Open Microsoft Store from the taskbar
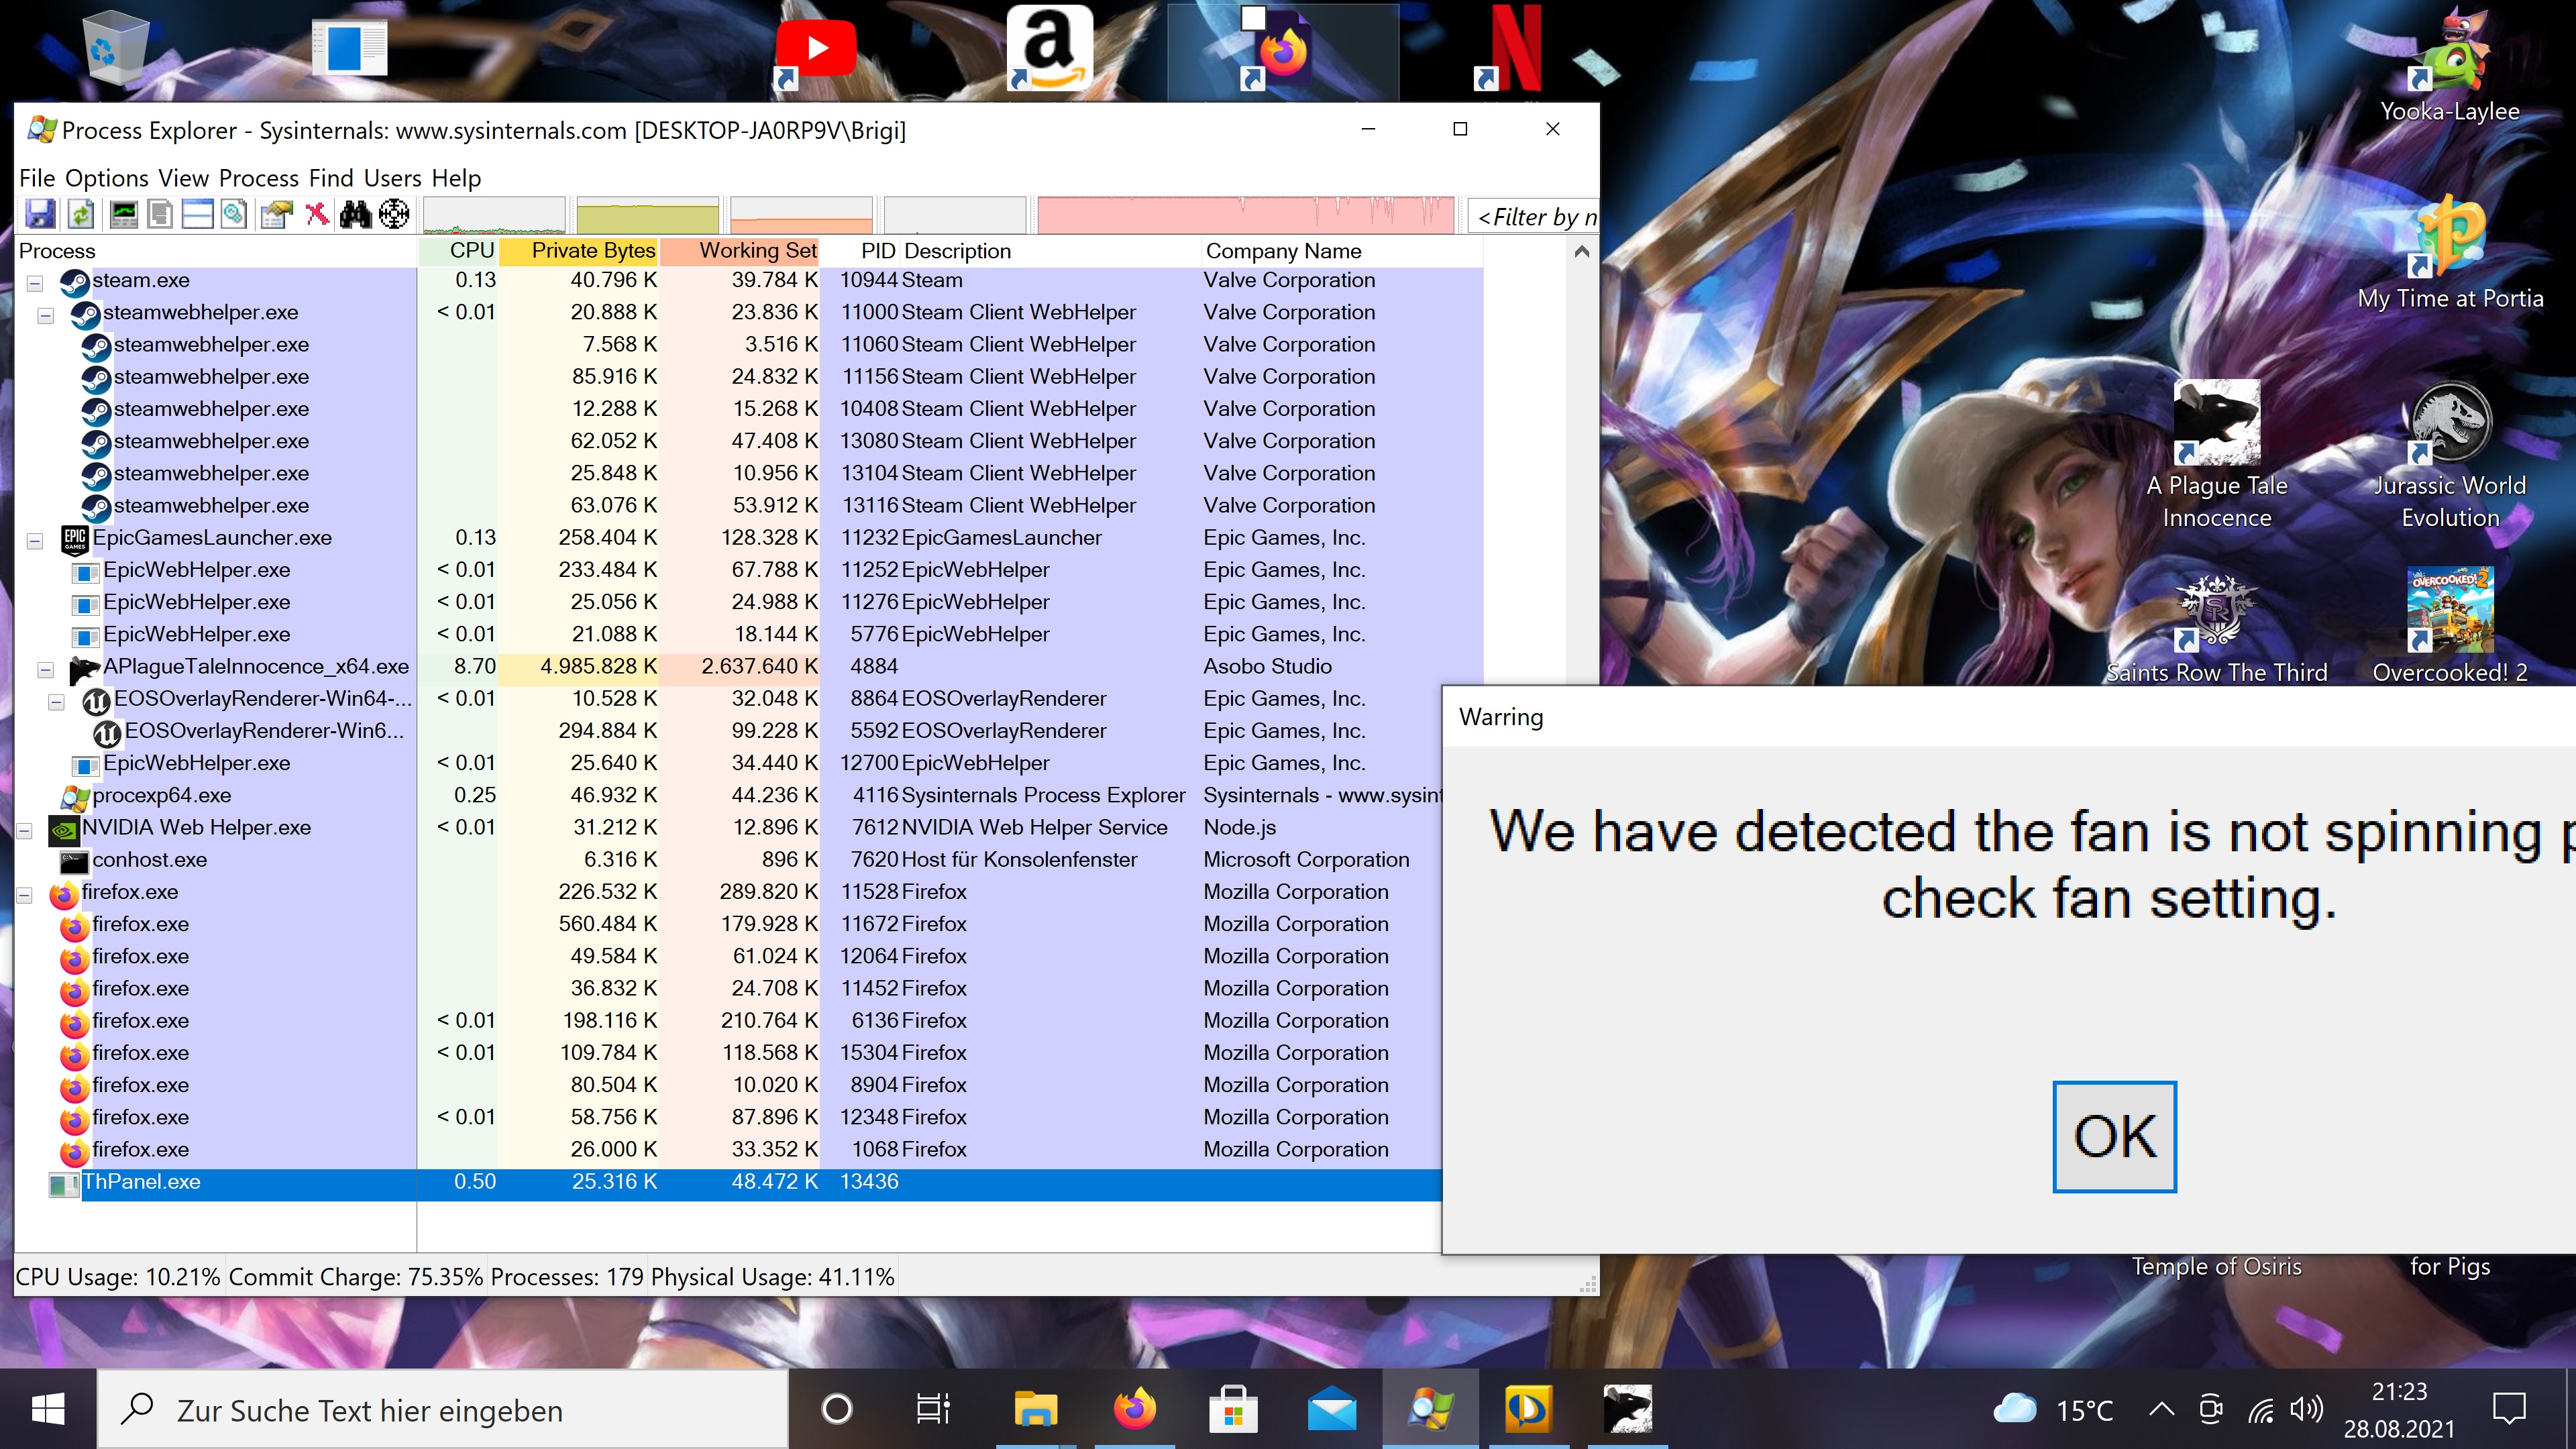The image size is (2576, 1449). 1232,1410
